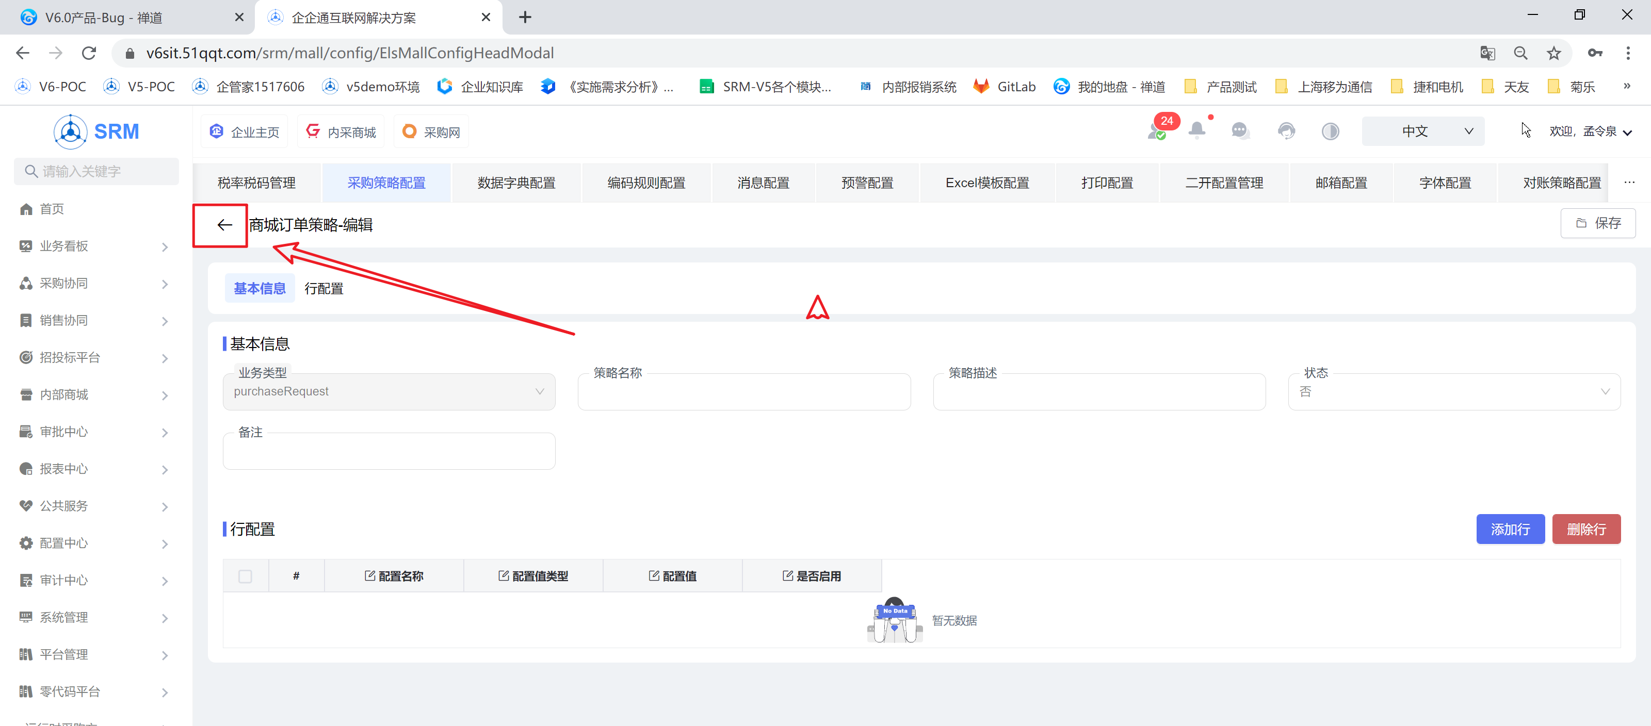Click the 保存 button
The image size is (1651, 726).
1597,223
